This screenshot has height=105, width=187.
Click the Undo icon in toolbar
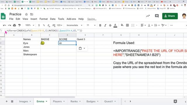5,25
